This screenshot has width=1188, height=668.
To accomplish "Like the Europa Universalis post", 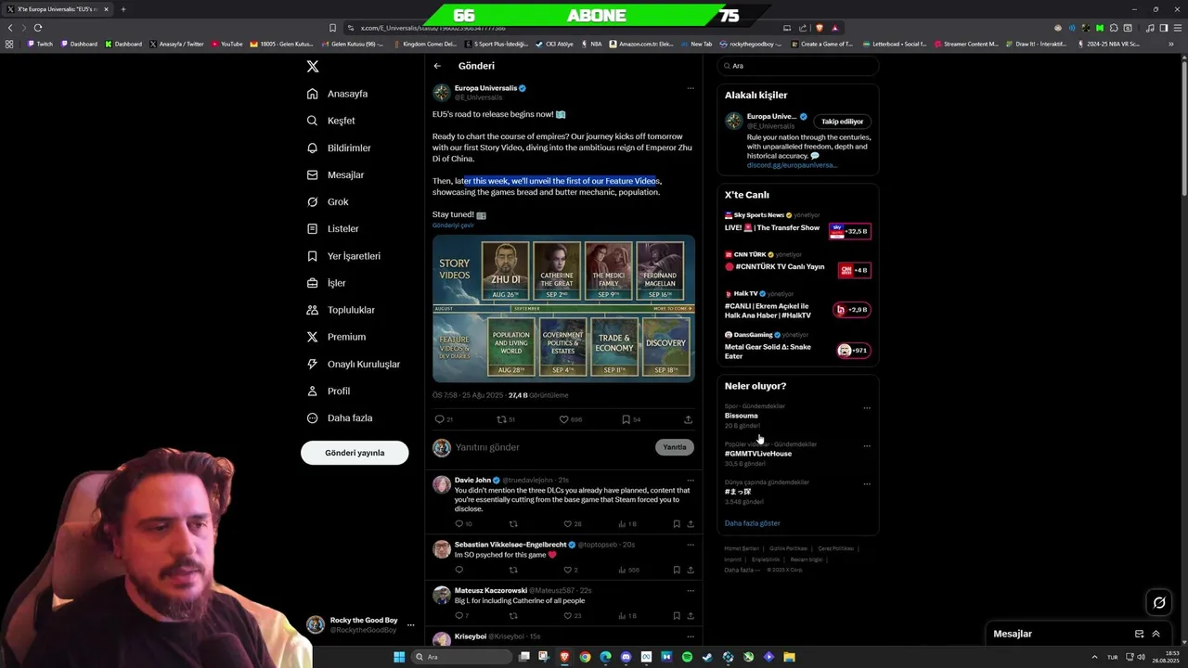I will pos(563,419).
